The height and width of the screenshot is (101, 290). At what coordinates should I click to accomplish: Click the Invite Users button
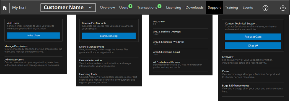pos(33,36)
